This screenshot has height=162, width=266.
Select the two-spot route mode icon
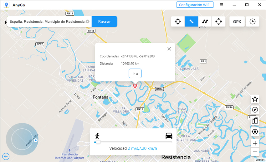pos(191,21)
